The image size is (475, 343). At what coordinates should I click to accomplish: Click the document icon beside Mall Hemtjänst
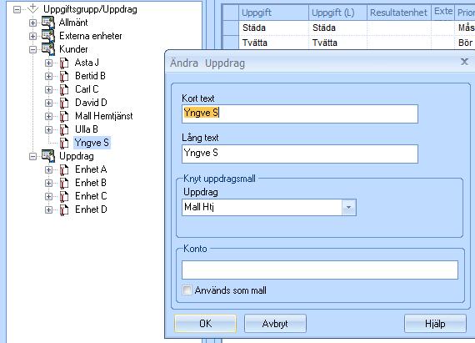click(64, 116)
